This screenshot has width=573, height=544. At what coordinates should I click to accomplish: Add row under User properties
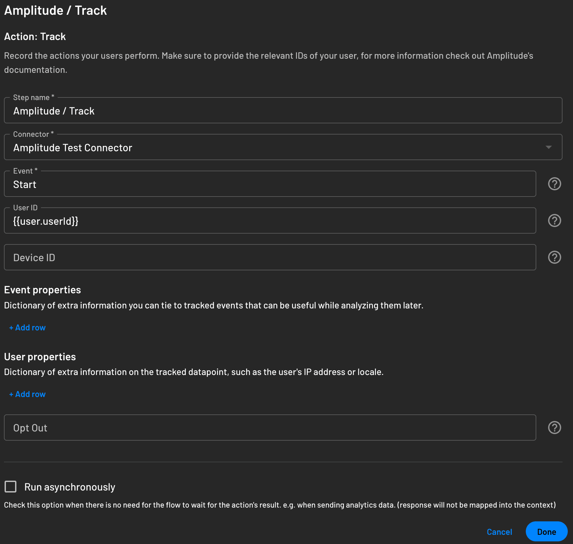[28, 394]
